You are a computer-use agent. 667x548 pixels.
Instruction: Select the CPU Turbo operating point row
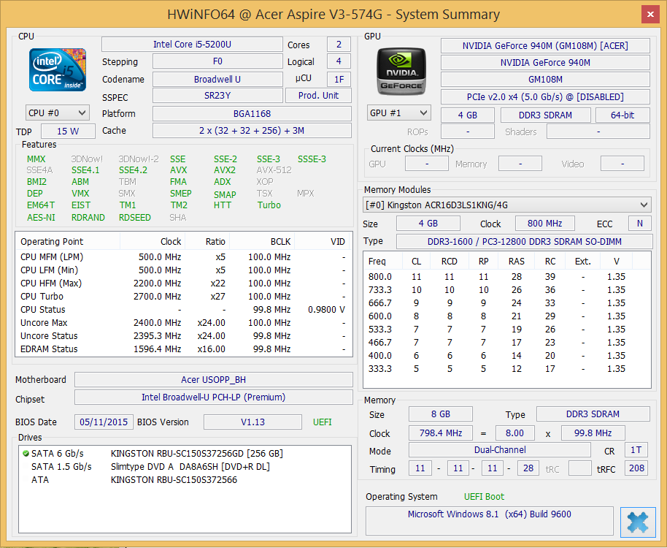pos(184,297)
